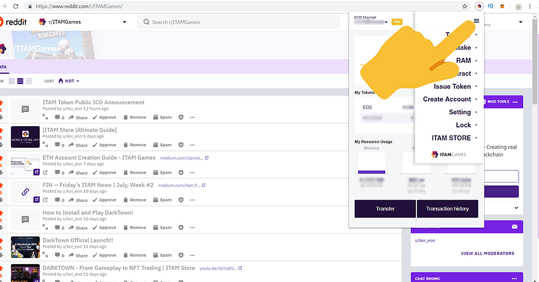Image resolution: width=539 pixels, height=282 pixels.
Task: Open Setting in the wallet menu
Action: tap(460, 112)
